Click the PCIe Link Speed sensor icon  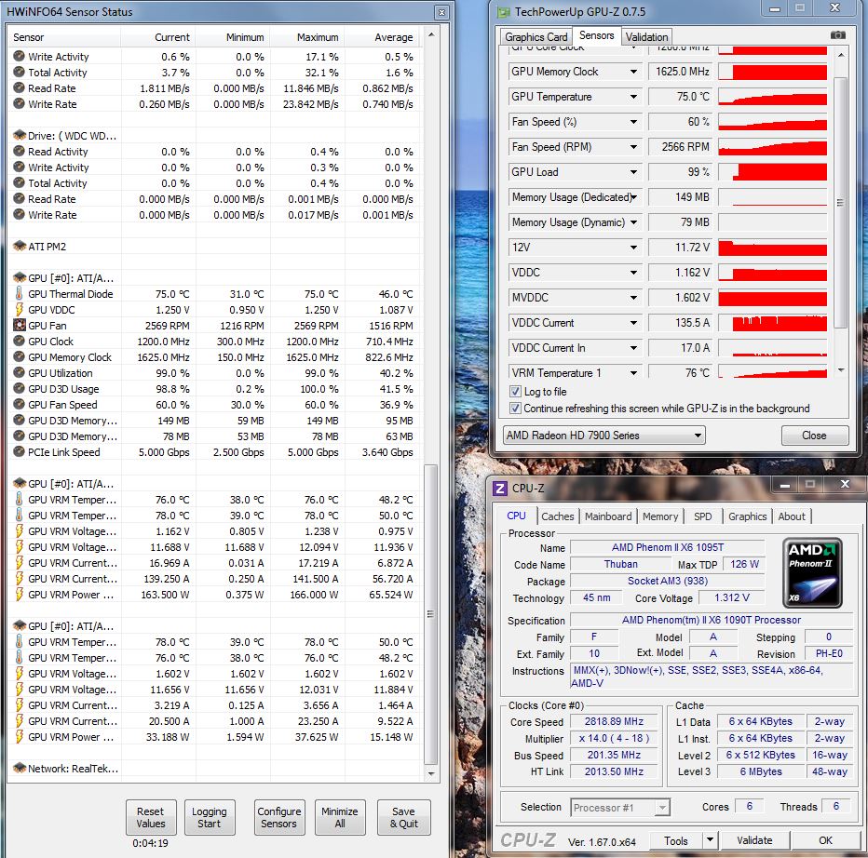[19, 452]
